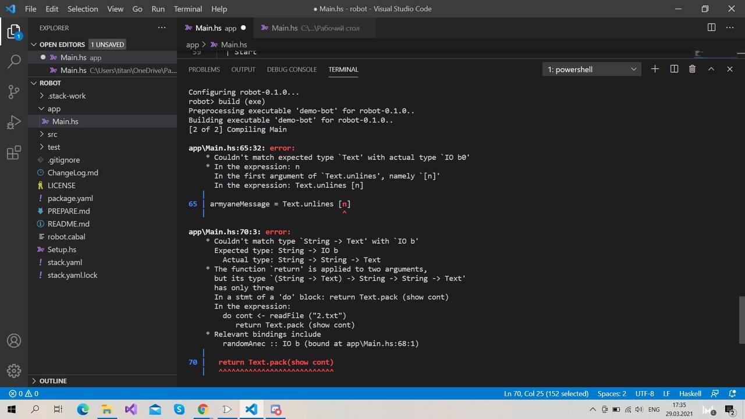This screenshot has width=745, height=419.
Task: Open Task View on the taskbar
Action: (x=58, y=410)
